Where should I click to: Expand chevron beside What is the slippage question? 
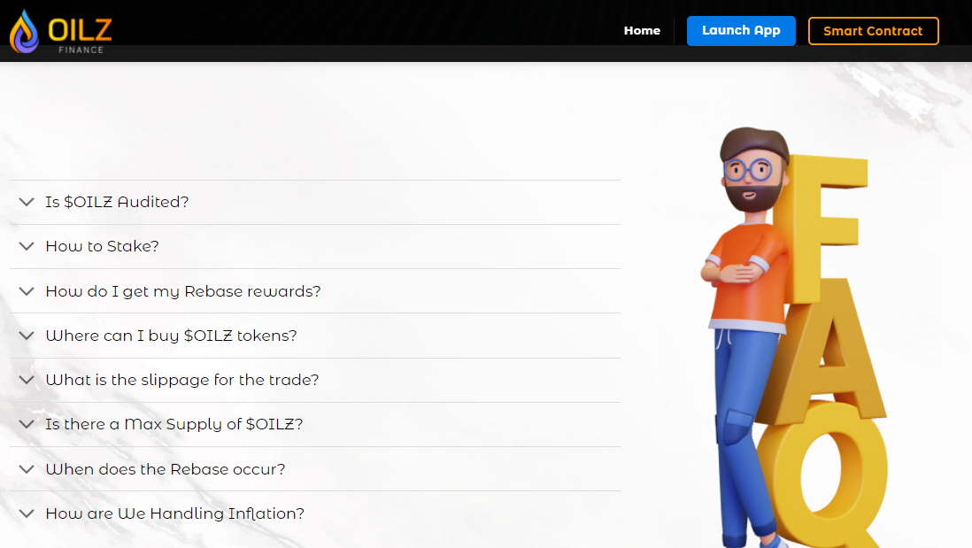(x=26, y=380)
